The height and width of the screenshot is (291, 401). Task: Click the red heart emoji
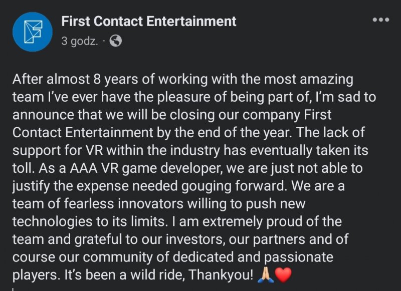click(283, 275)
